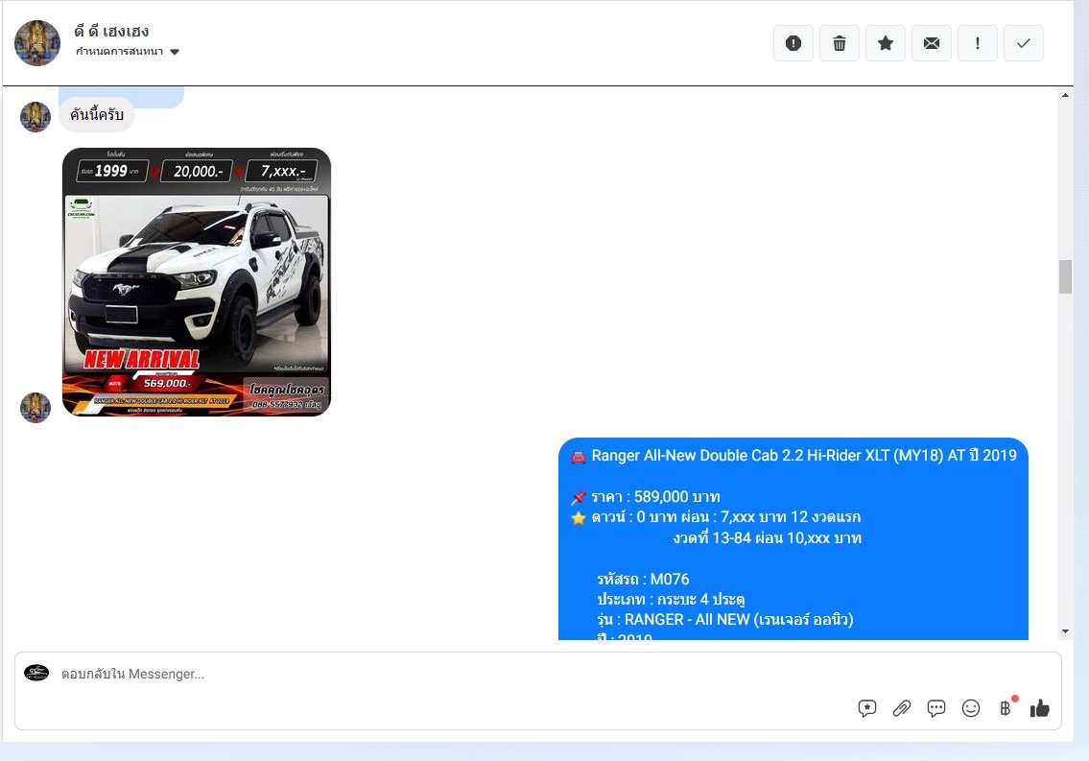The width and height of the screenshot is (1089, 761).
Task: Click contact avatar in conversation header
Action: (37, 43)
